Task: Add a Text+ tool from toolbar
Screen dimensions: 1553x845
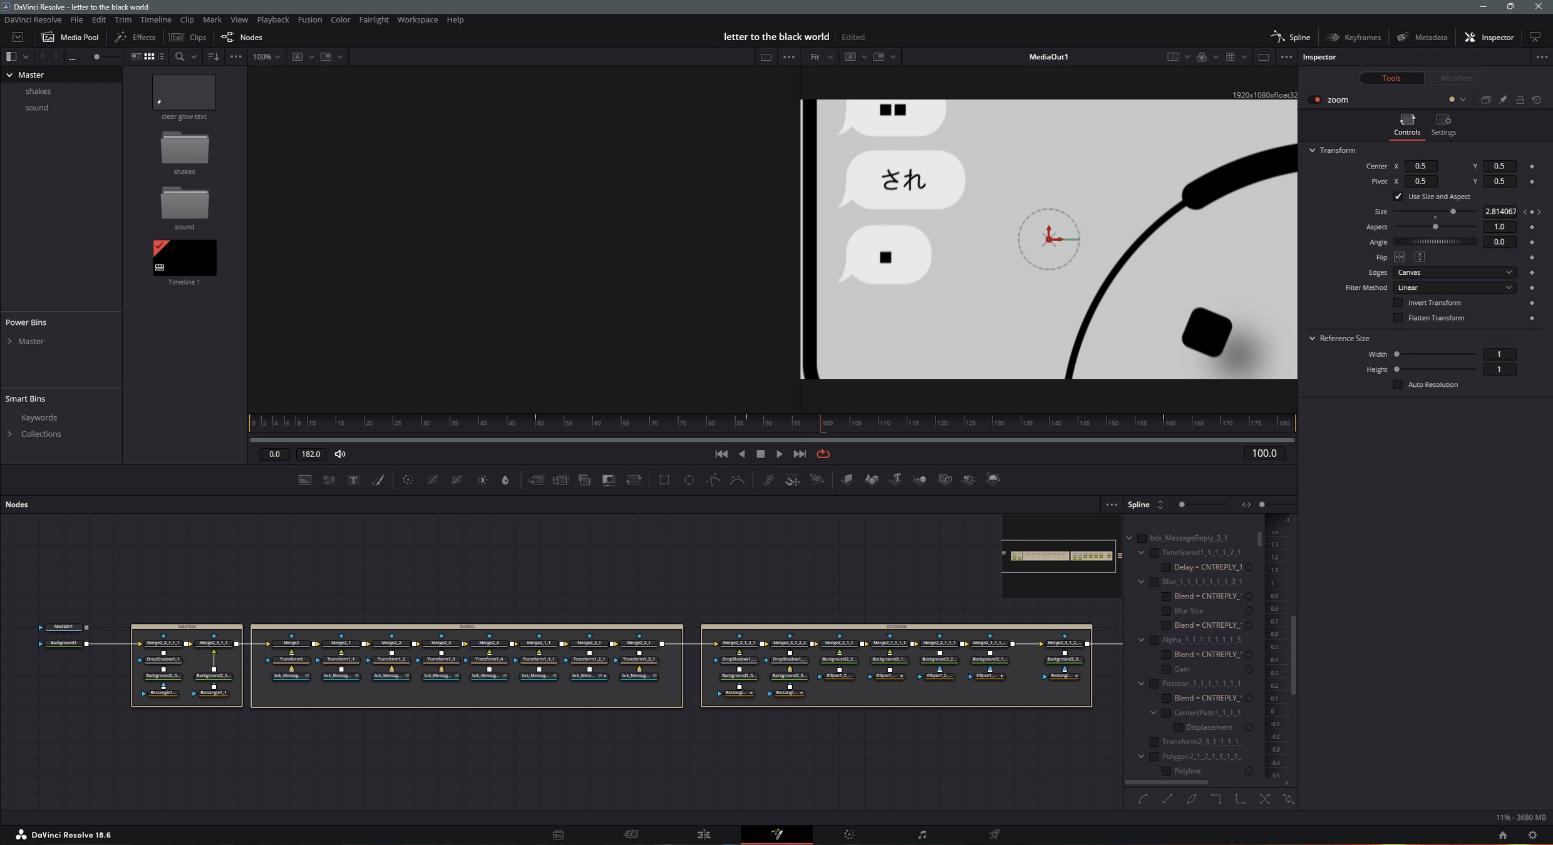Action: click(x=353, y=480)
